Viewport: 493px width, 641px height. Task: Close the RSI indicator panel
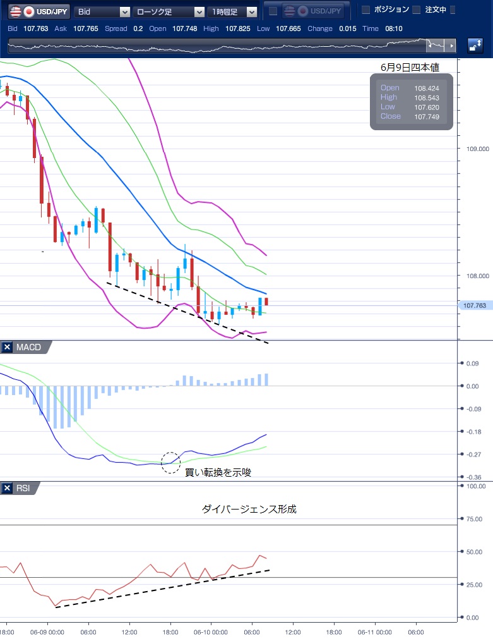(x=6, y=488)
